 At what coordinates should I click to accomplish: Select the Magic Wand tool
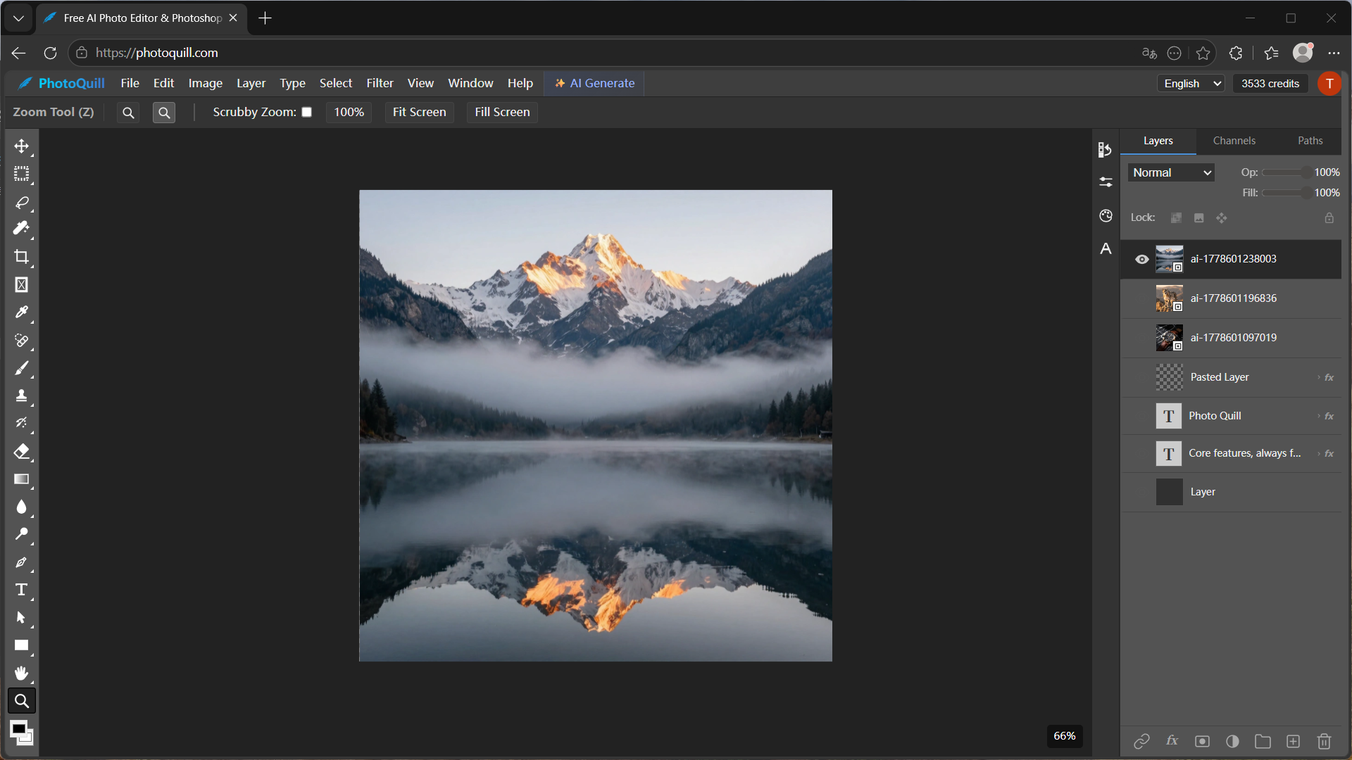(x=22, y=229)
